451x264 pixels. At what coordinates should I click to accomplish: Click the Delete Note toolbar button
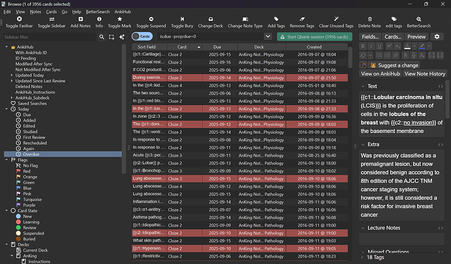[369, 22]
